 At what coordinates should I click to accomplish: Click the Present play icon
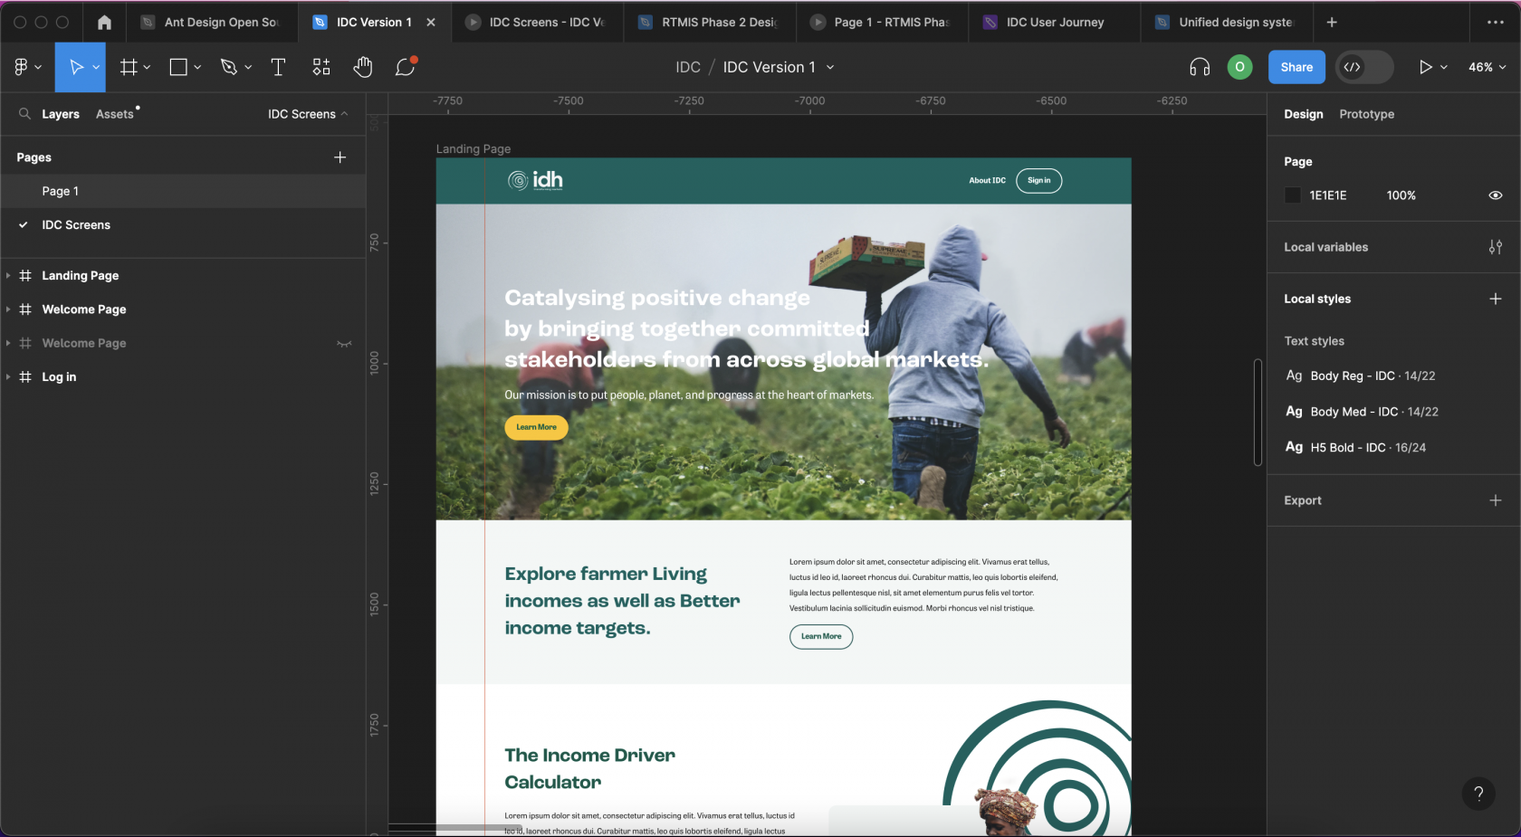click(1425, 67)
